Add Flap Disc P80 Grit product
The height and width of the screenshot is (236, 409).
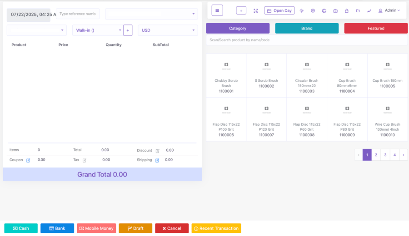347,119
